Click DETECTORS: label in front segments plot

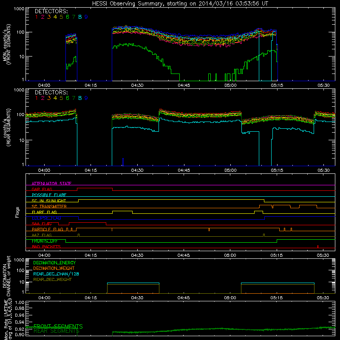pyautogui.click(x=51, y=11)
